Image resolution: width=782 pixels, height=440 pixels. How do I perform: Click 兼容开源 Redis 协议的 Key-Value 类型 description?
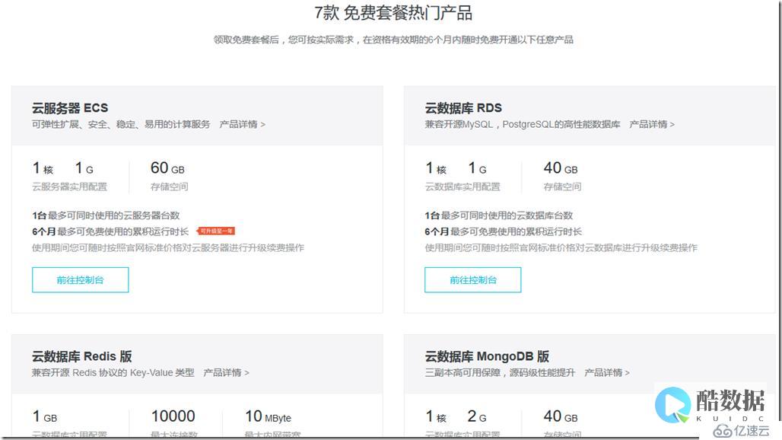(113, 373)
